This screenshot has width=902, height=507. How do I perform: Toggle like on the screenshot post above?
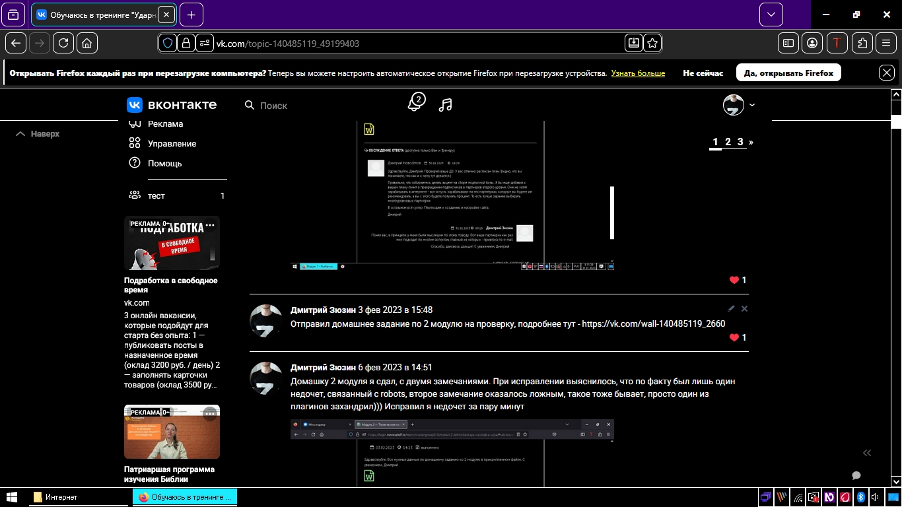734,280
